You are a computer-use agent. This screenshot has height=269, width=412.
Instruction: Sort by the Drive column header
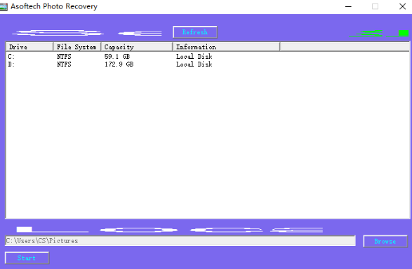29,47
